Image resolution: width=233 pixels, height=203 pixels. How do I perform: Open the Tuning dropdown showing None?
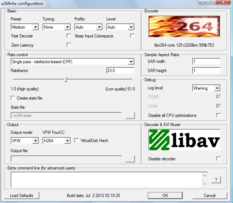tap(56, 27)
